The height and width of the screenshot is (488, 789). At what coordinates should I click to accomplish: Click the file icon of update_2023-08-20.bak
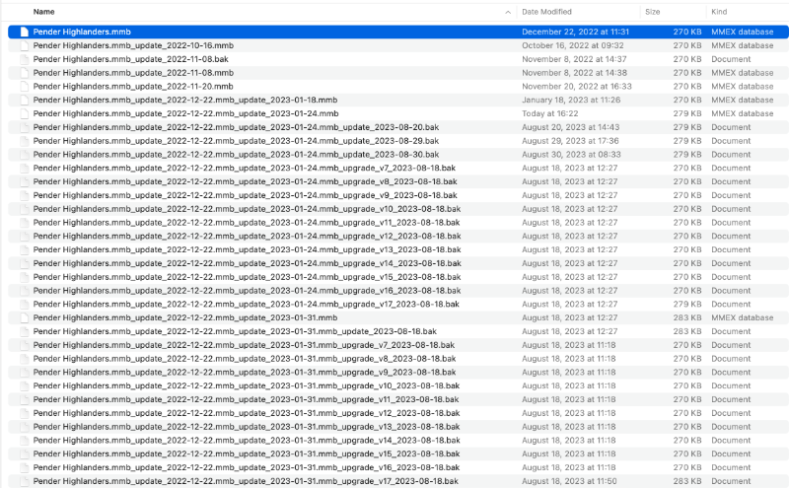pos(24,127)
